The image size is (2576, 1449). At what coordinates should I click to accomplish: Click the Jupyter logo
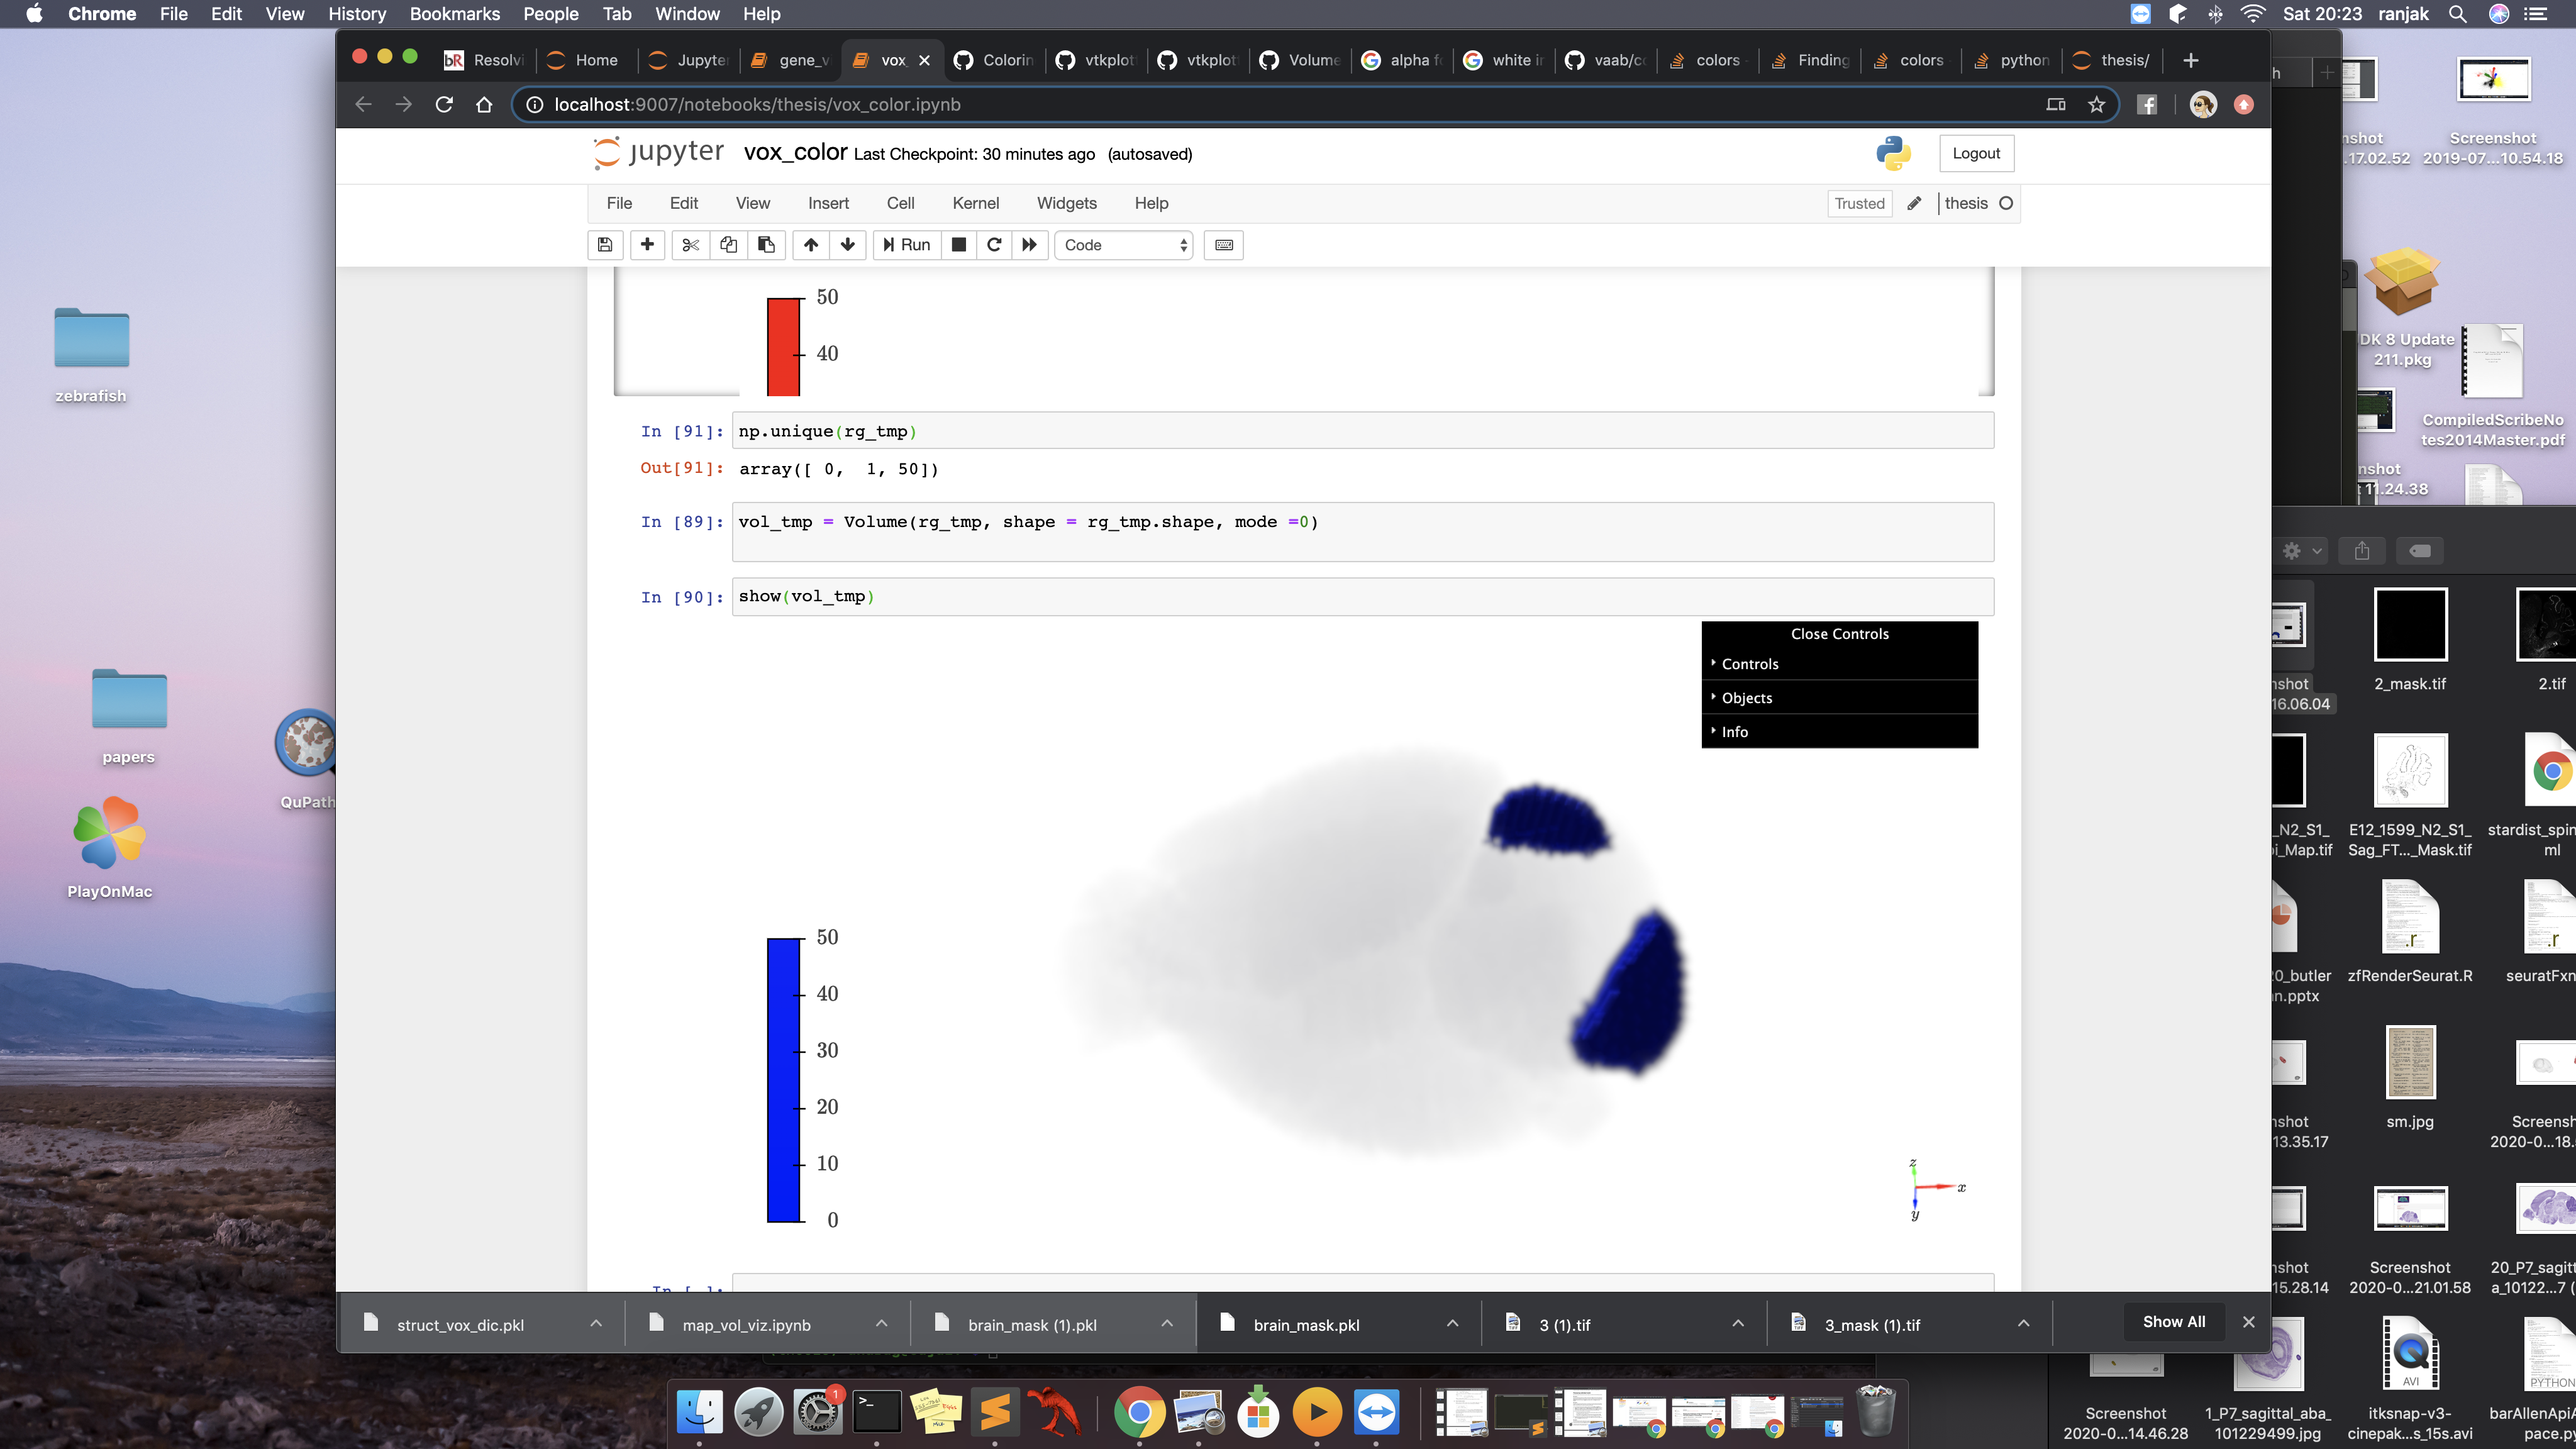coord(657,152)
